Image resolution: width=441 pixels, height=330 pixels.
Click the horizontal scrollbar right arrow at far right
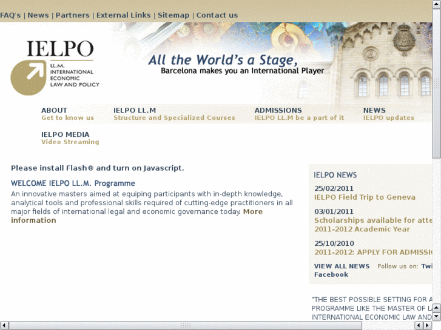[428, 326]
